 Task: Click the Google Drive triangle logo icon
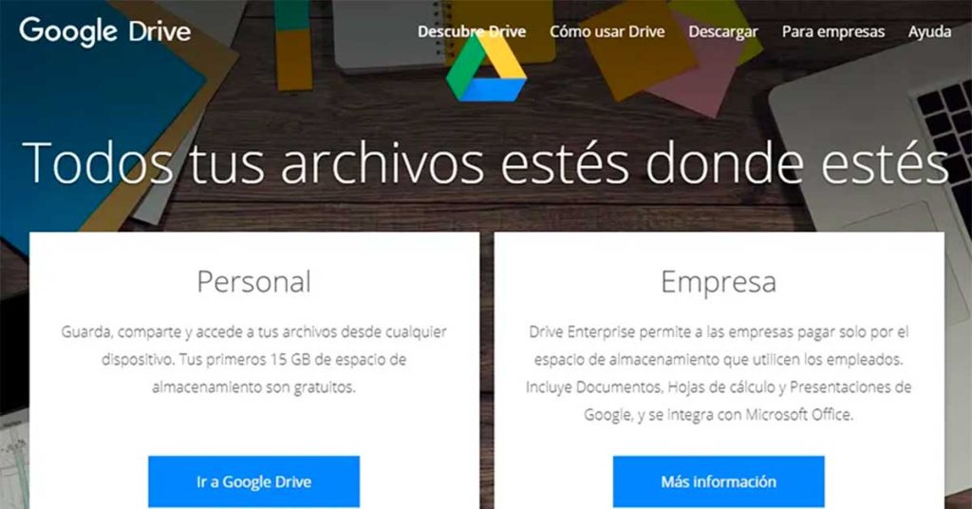[486, 68]
